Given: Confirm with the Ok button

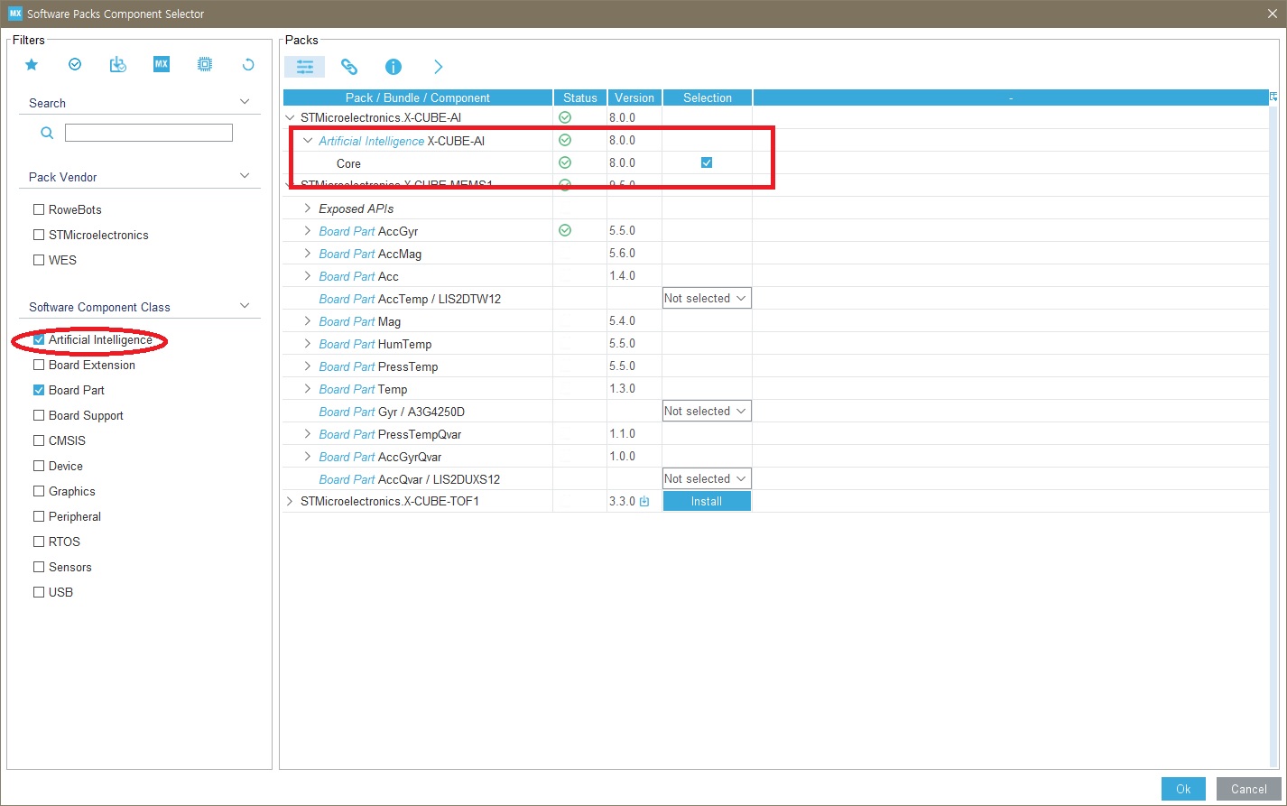Looking at the screenshot, I should coord(1183,788).
